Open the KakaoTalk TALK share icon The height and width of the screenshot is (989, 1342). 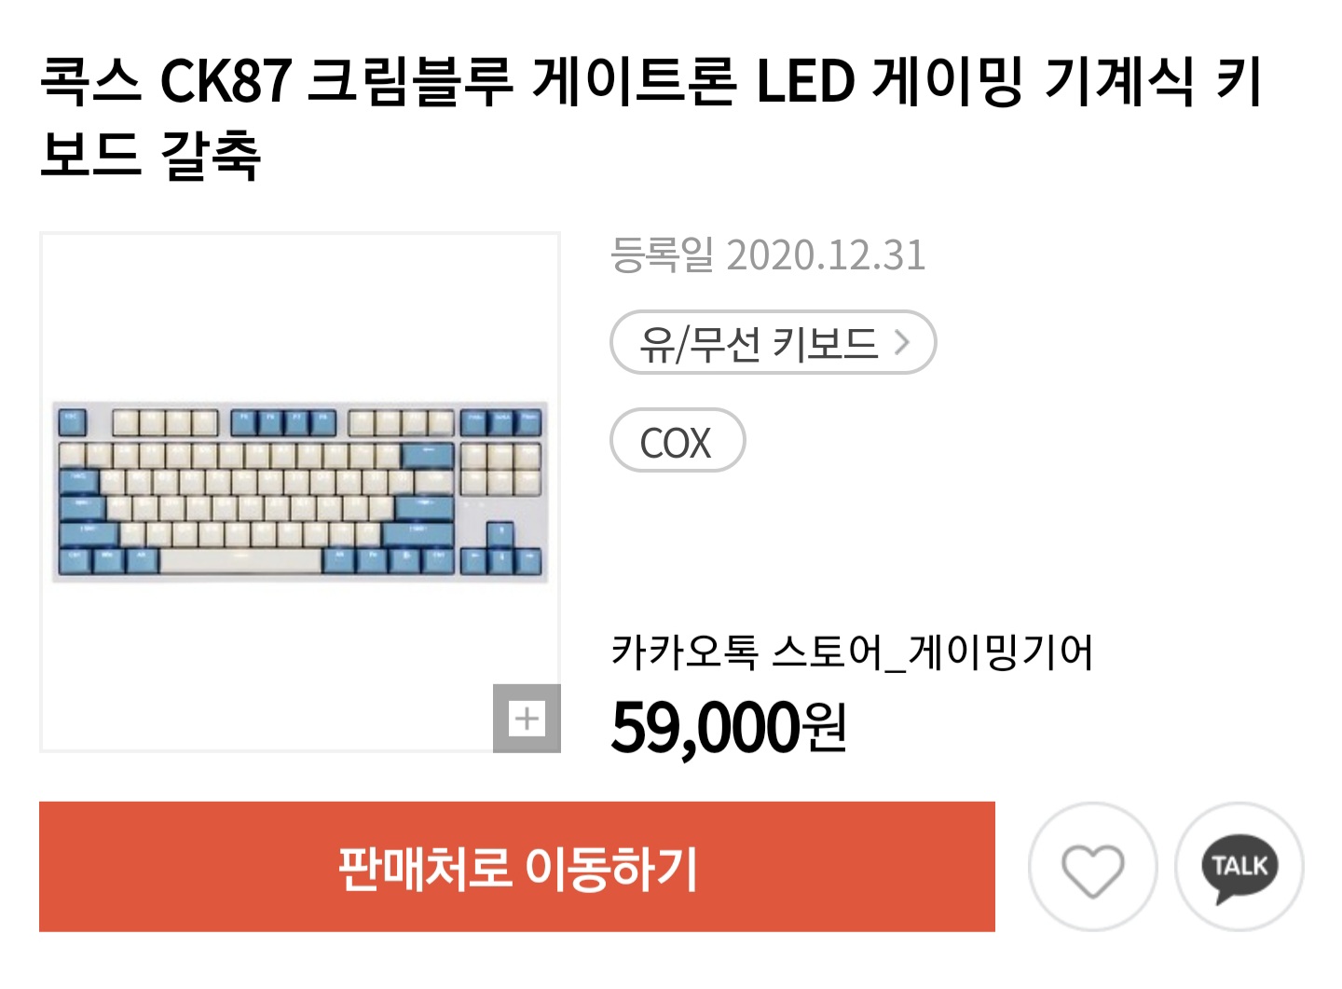[1239, 868]
